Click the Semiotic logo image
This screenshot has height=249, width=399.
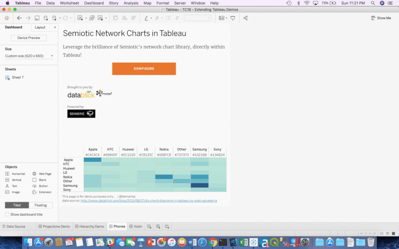coord(81,114)
